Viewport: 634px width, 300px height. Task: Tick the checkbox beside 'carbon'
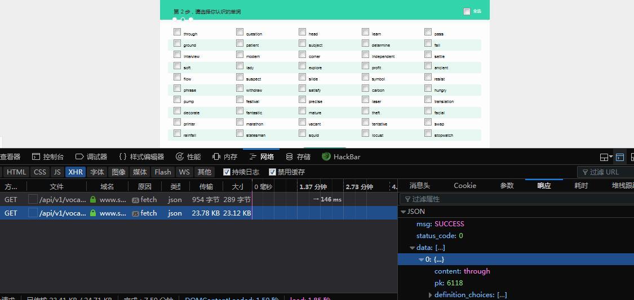click(x=366, y=88)
